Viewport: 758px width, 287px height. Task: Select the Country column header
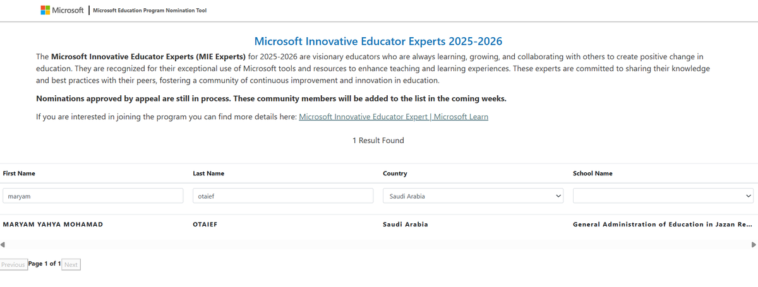click(x=395, y=173)
